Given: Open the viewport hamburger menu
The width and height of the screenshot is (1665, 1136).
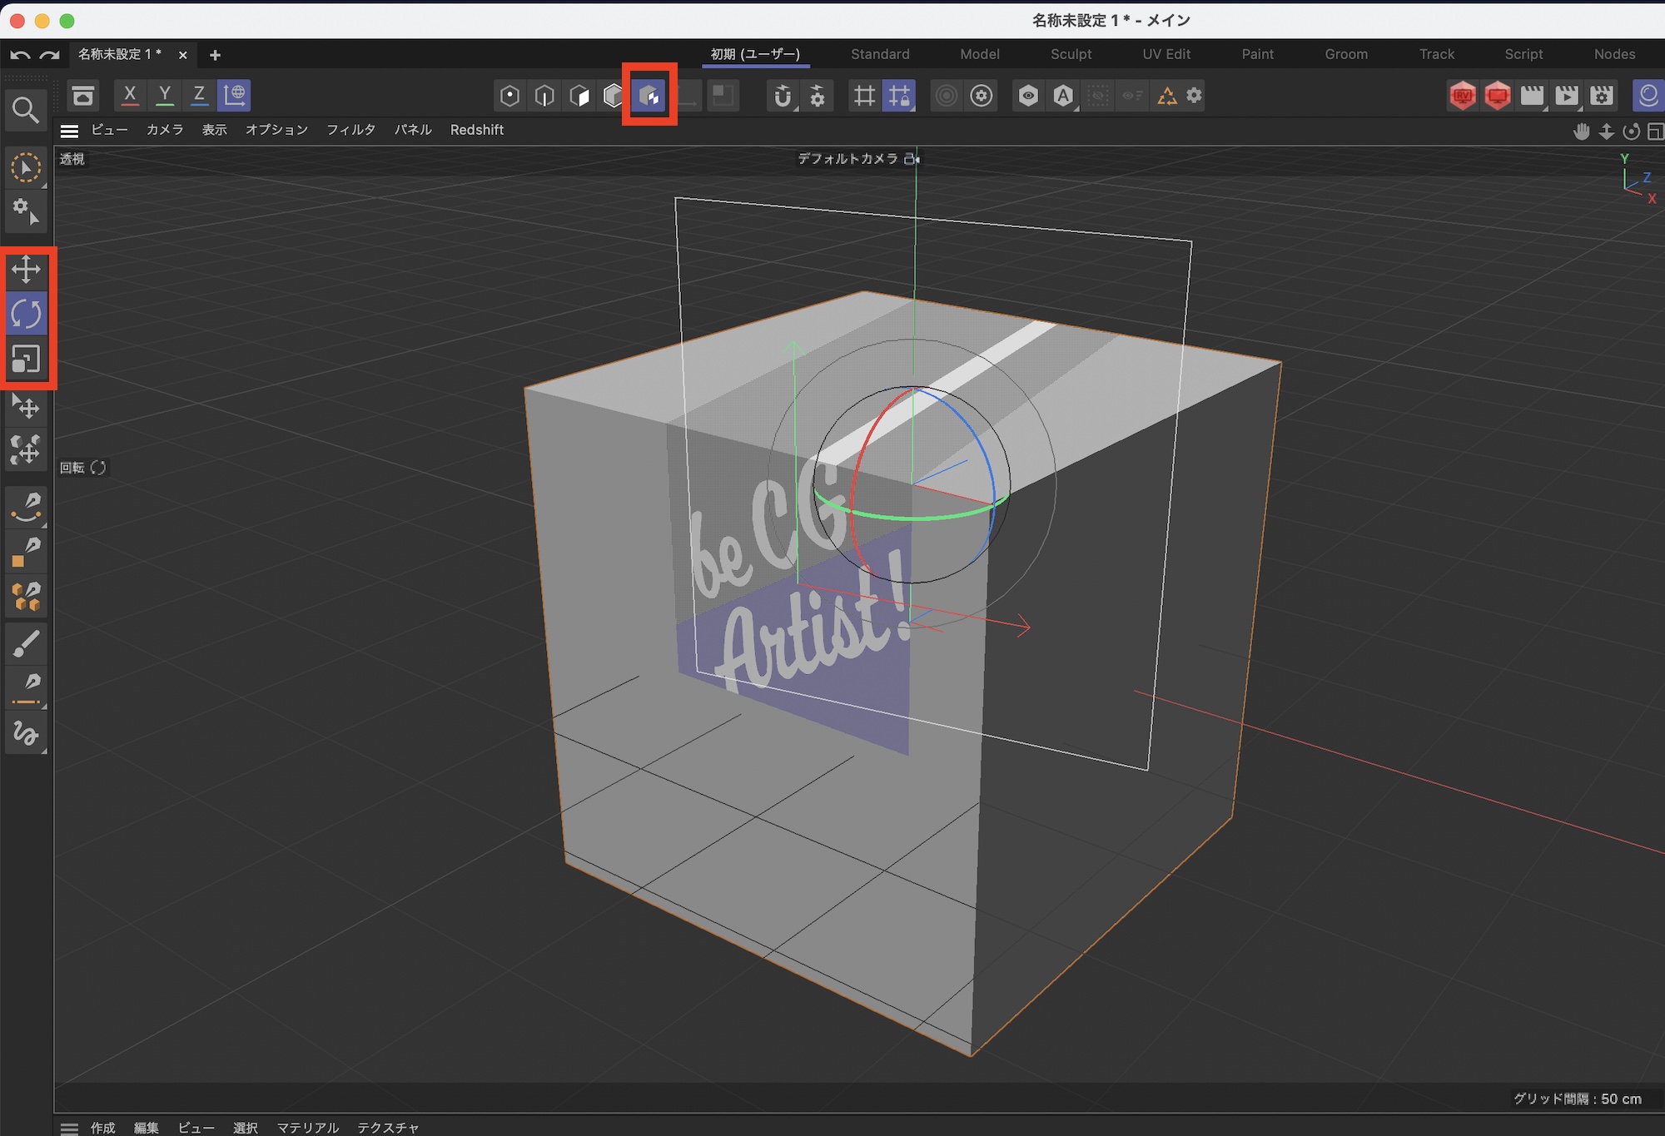Looking at the screenshot, I should click(x=70, y=131).
